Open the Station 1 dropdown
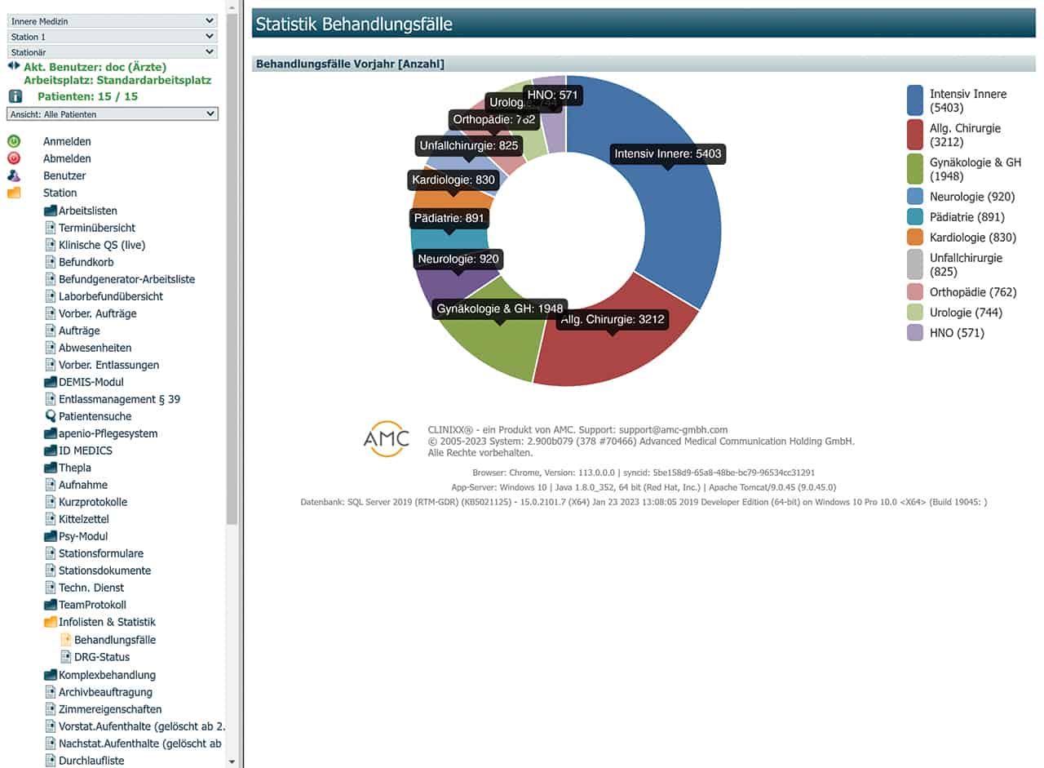Viewport: 1044px width, 768px height. pyautogui.click(x=112, y=37)
